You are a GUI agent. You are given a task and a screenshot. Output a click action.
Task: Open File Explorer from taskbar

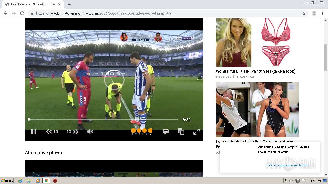29,181
